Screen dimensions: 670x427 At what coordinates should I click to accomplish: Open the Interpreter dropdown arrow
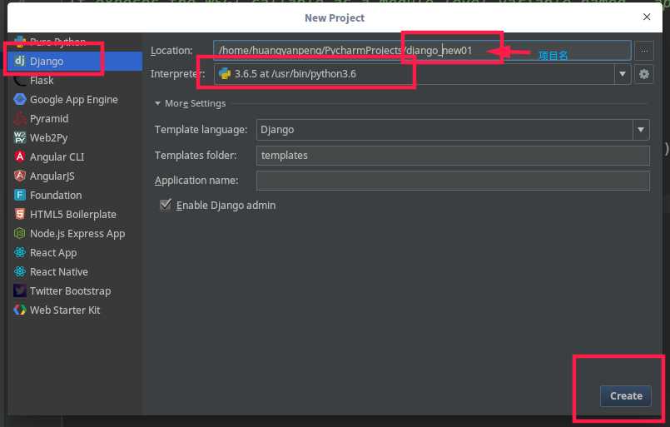[623, 74]
